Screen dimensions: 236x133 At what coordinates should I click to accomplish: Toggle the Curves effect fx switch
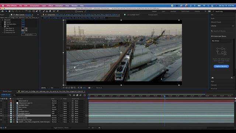coord(5,22)
